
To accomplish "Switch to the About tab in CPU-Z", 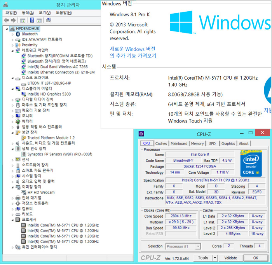I will [244, 144].
